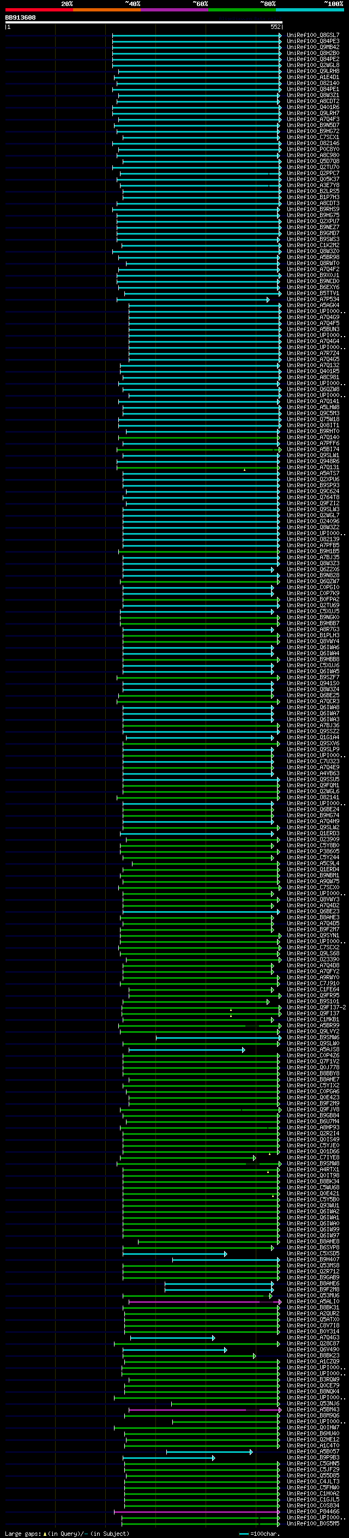This screenshot has height=1538, width=349.
Task: Click label UniRef100_Q05K37
Action: click(313, 179)
